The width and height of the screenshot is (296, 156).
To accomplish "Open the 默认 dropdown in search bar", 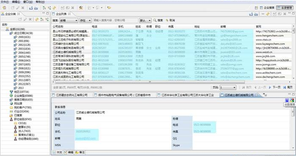I will pos(145,20).
